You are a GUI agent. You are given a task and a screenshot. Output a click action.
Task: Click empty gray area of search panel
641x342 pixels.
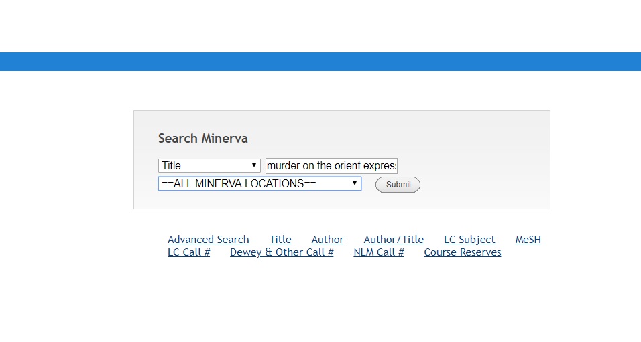coord(483,147)
